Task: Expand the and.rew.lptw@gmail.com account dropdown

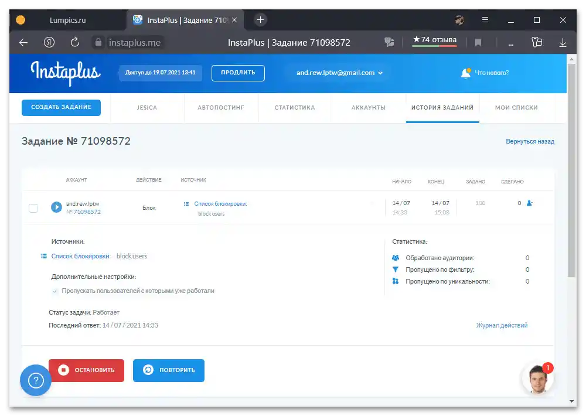Action: pos(339,73)
